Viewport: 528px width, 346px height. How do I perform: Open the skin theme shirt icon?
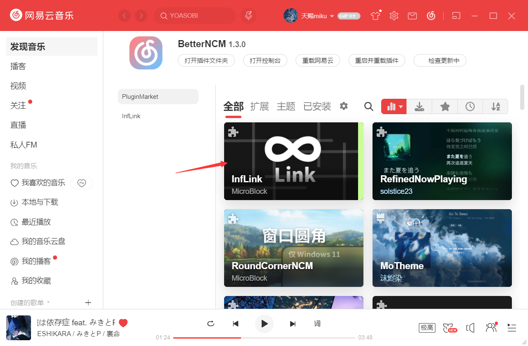[375, 16]
